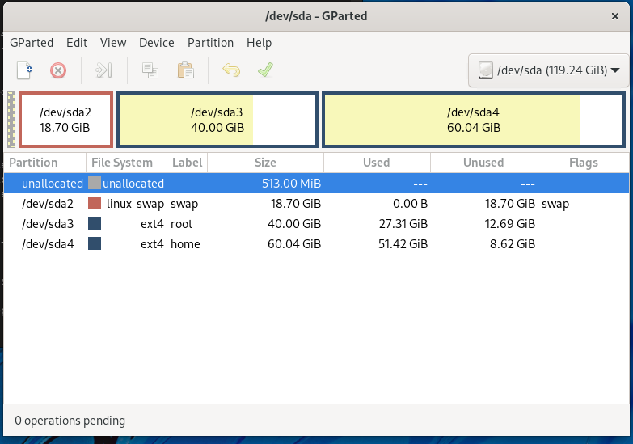Select the /dev/sda4 partition row
The width and height of the screenshot is (633, 444).
pyautogui.click(x=317, y=244)
